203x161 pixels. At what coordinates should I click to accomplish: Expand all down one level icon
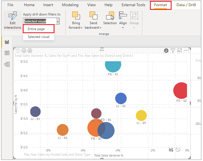(30, 51)
